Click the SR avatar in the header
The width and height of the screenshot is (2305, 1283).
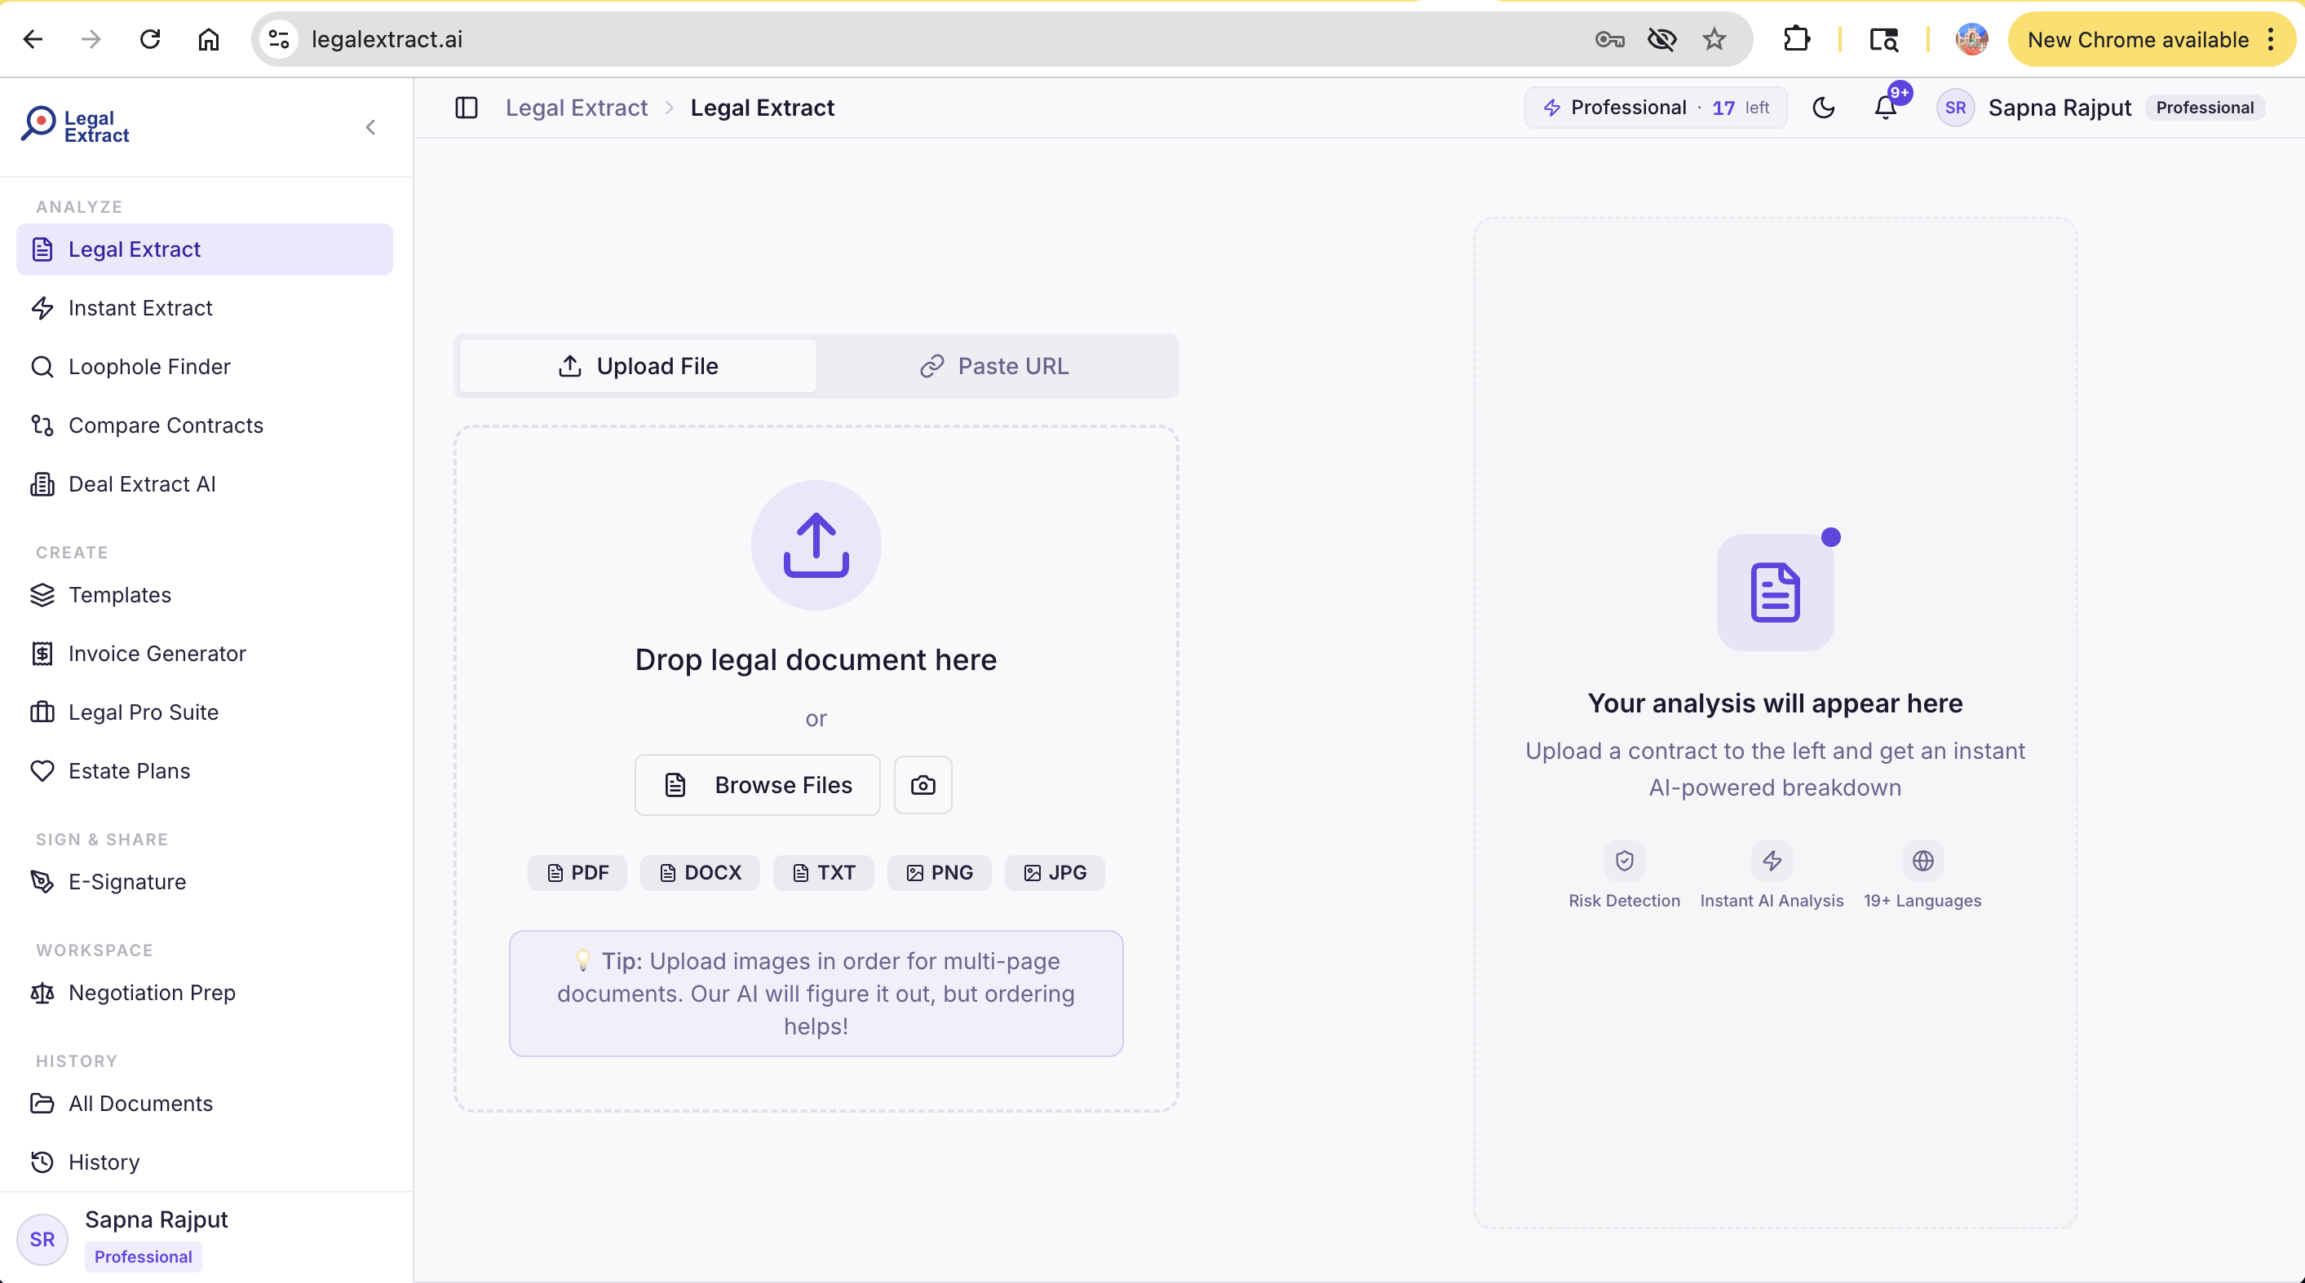(1955, 108)
